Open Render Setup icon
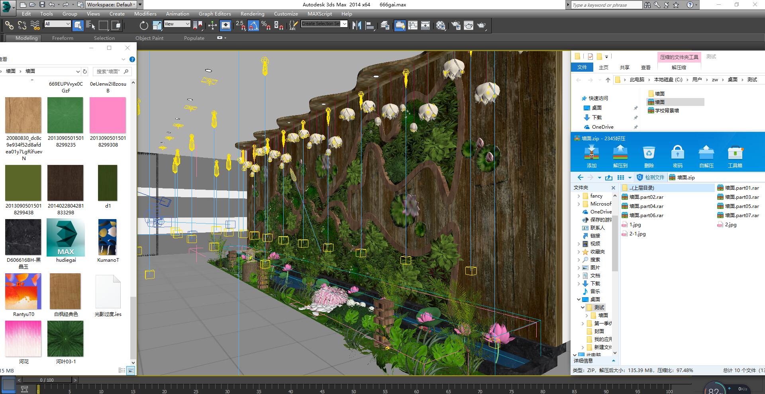765x394 pixels. click(x=456, y=25)
